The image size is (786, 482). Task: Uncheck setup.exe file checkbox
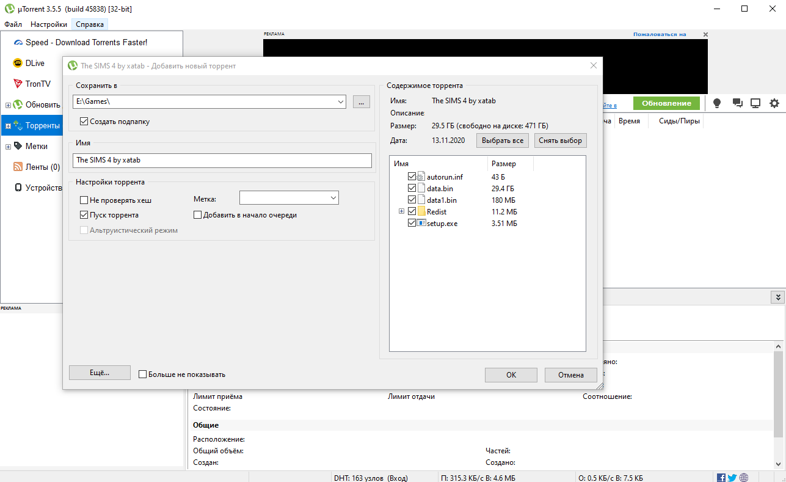point(412,223)
